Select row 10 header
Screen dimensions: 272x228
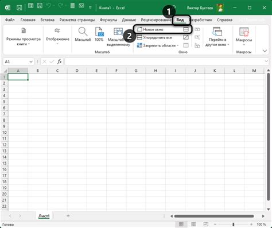4,133
